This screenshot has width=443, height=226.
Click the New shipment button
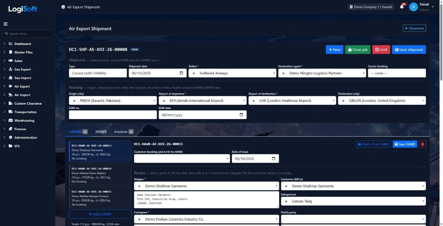pyautogui.click(x=334, y=50)
